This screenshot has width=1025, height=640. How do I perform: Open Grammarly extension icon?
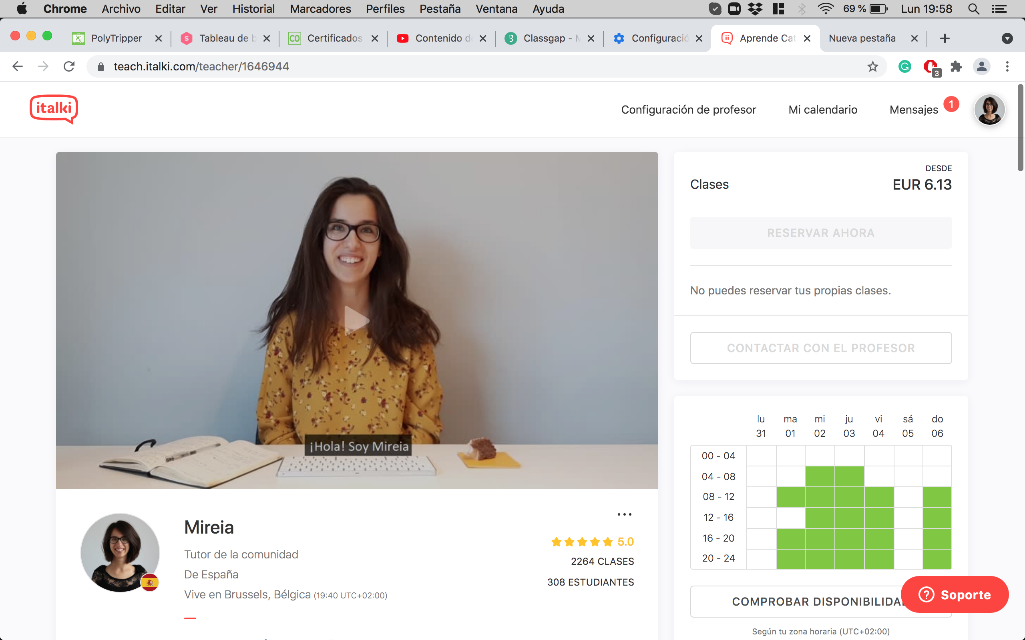[x=905, y=66]
